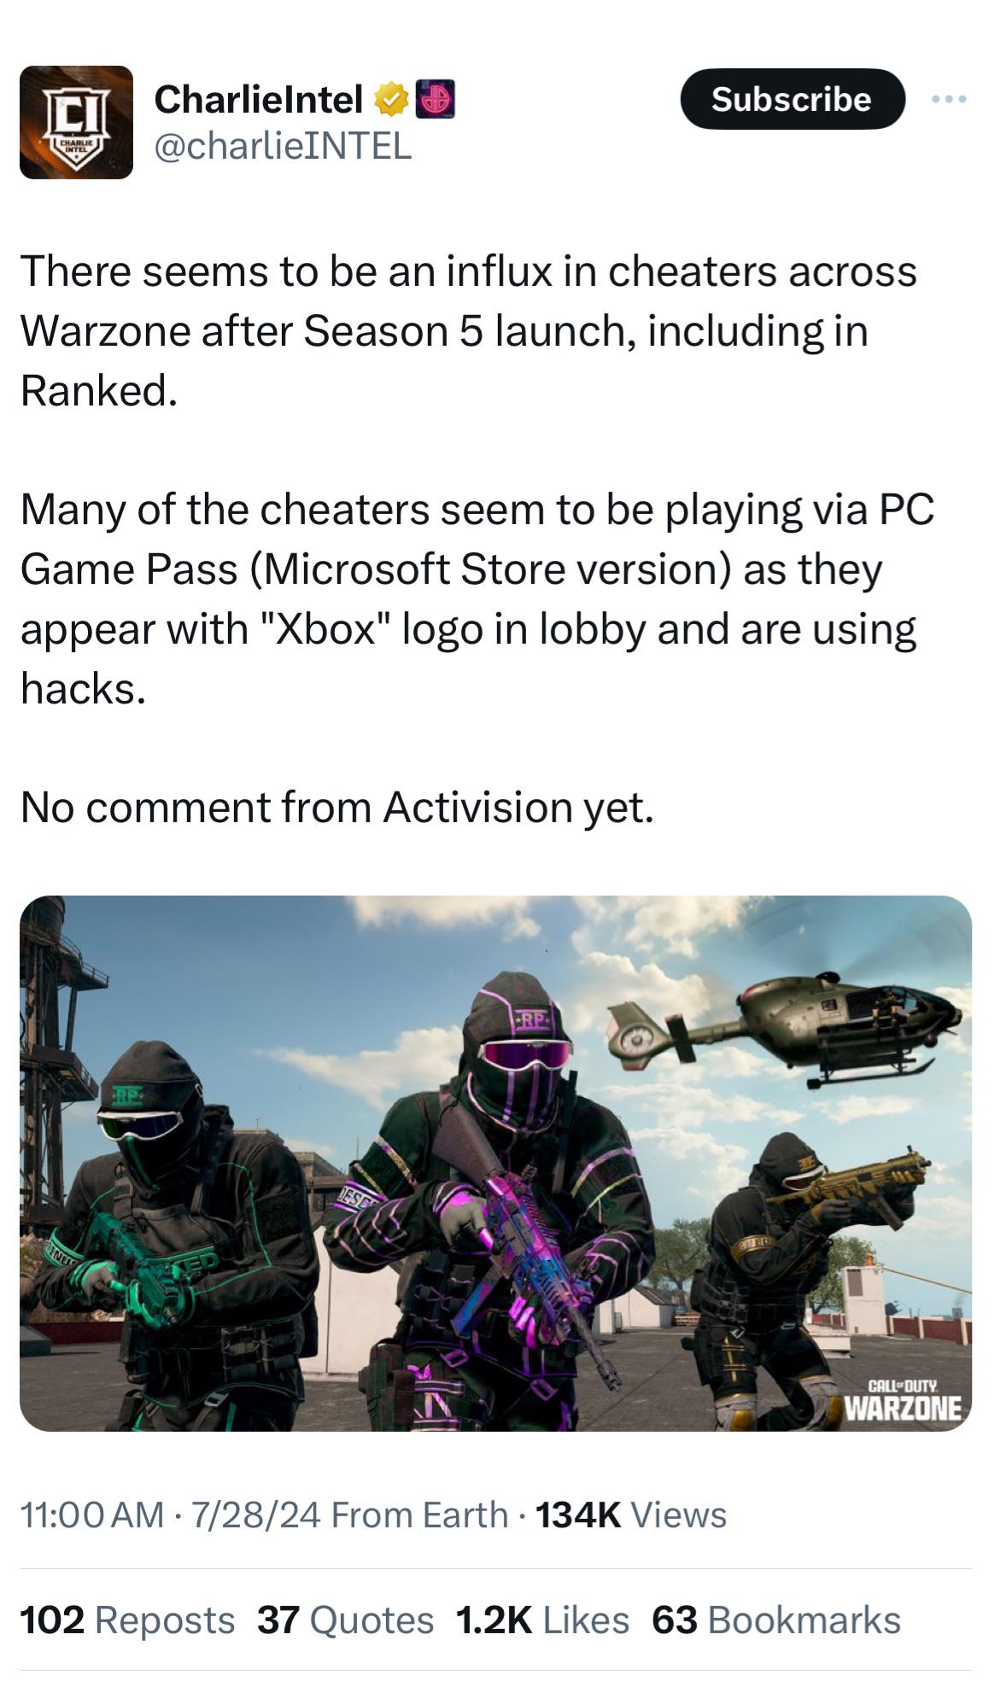
Task: Open the Warzone image attachment
Action: (495, 1163)
